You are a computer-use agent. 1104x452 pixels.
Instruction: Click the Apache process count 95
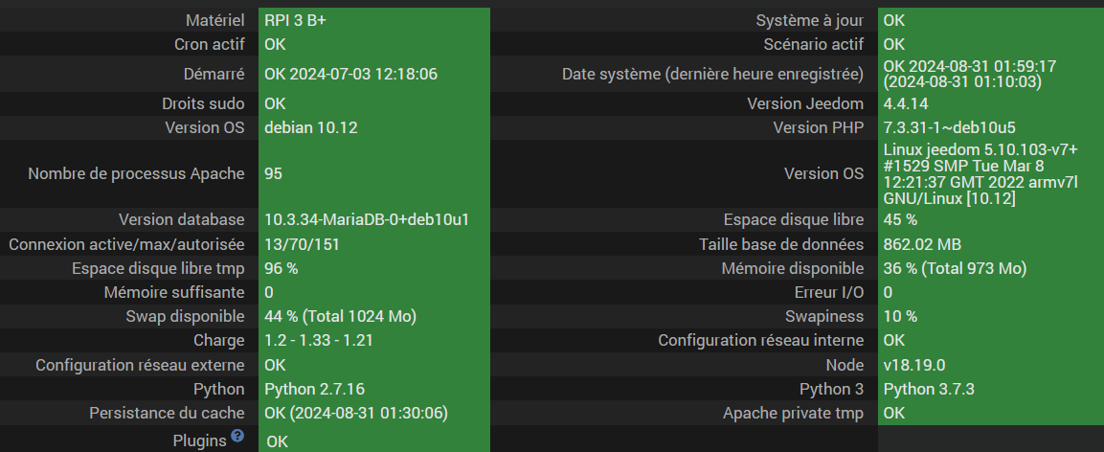pyautogui.click(x=274, y=173)
